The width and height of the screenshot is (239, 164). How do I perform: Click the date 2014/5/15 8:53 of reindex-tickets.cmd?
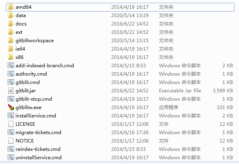click(129, 149)
